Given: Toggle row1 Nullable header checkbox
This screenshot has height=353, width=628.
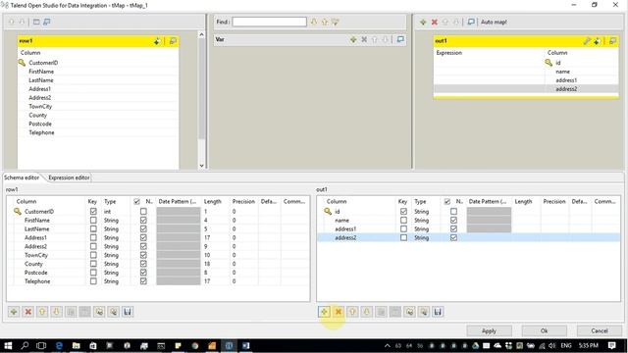Looking at the screenshot, I should click(x=137, y=201).
